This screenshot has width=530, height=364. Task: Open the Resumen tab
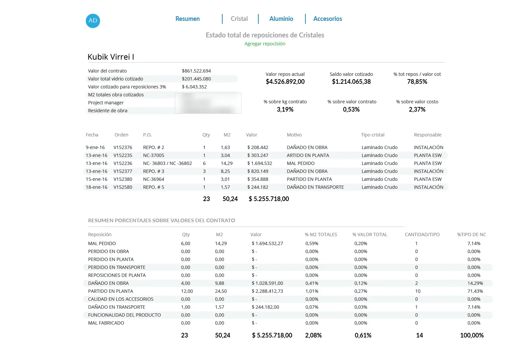click(x=187, y=19)
